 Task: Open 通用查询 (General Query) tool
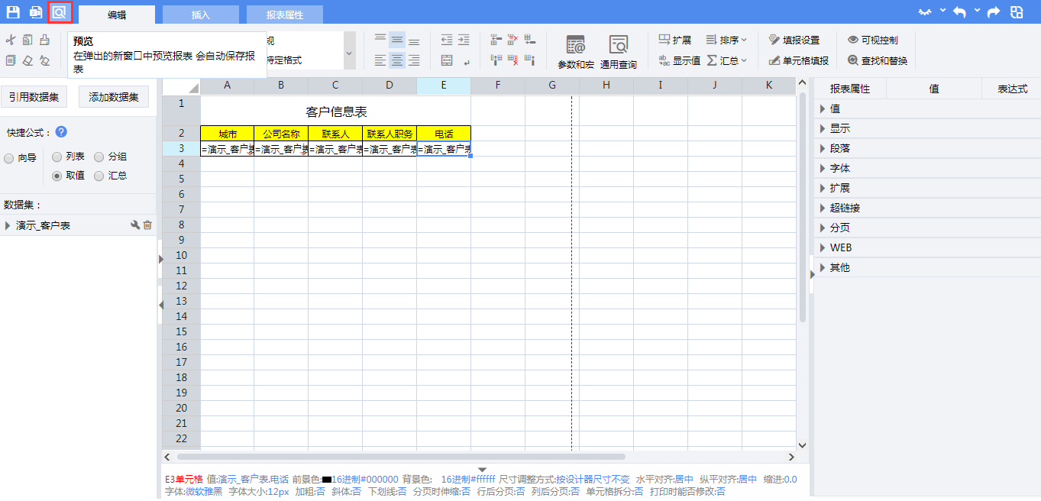pos(618,52)
